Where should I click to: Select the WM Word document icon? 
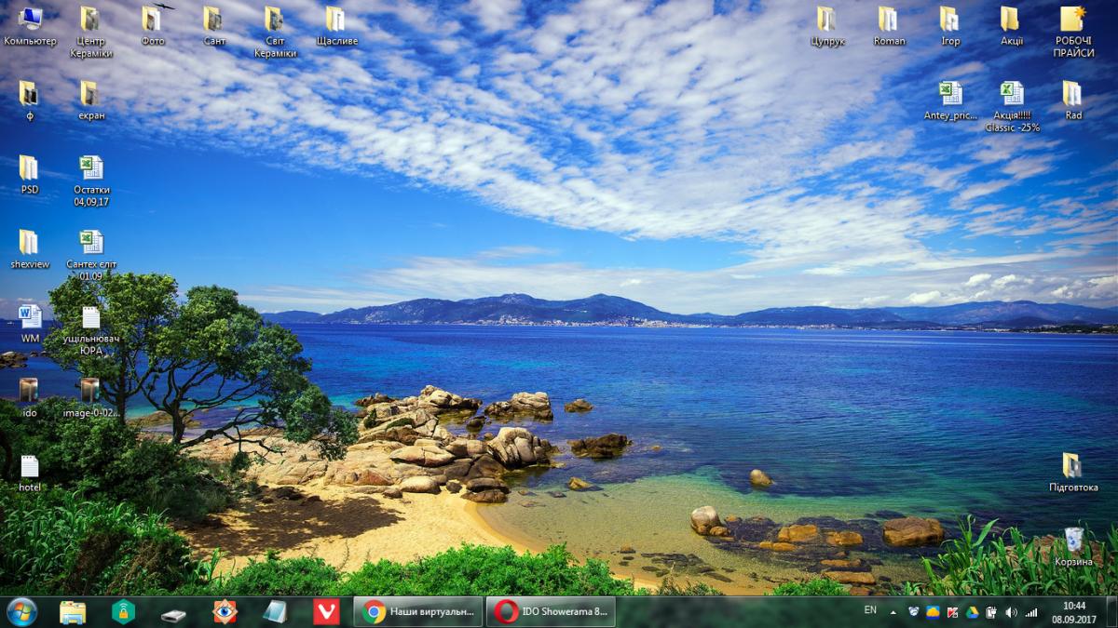tap(30, 324)
